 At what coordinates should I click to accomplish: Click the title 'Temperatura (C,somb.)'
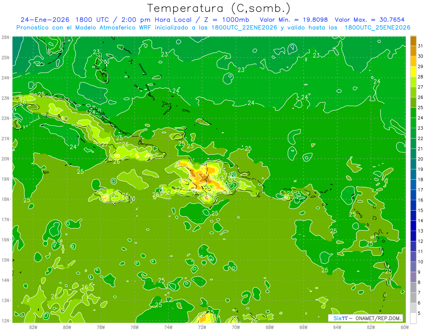tap(219, 8)
